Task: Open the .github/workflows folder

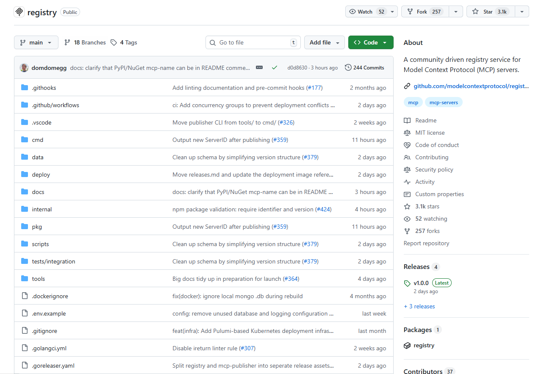Action: (56, 105)
